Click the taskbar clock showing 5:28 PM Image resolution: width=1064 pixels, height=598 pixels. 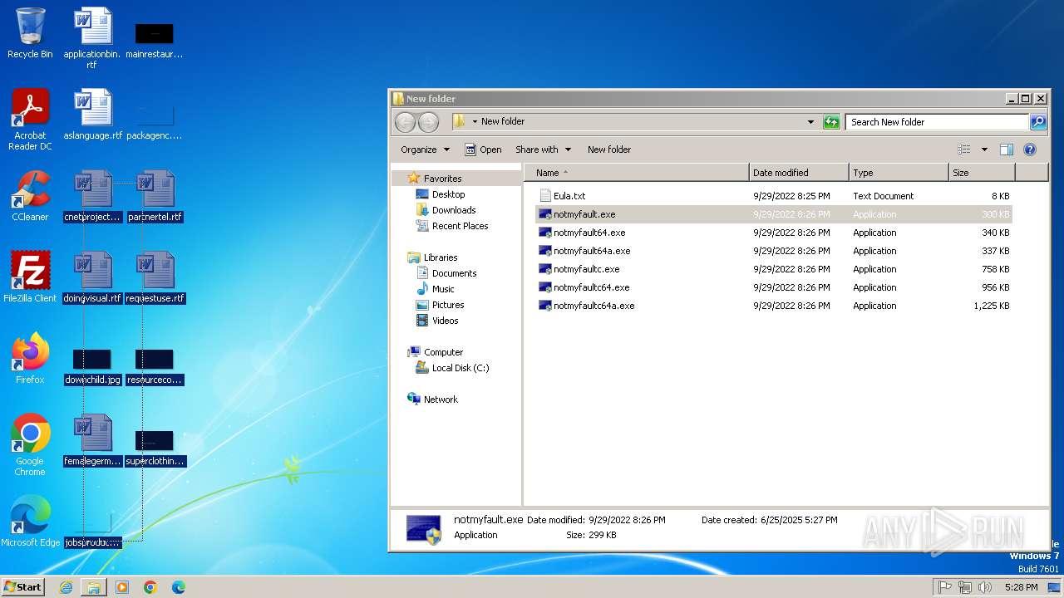tap(1021, 587)
